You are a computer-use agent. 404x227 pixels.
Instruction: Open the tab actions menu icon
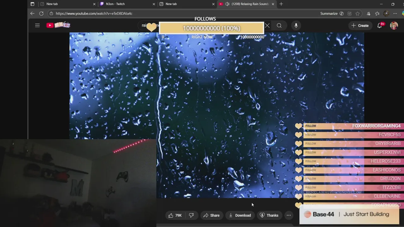click(x=32, y=4)
